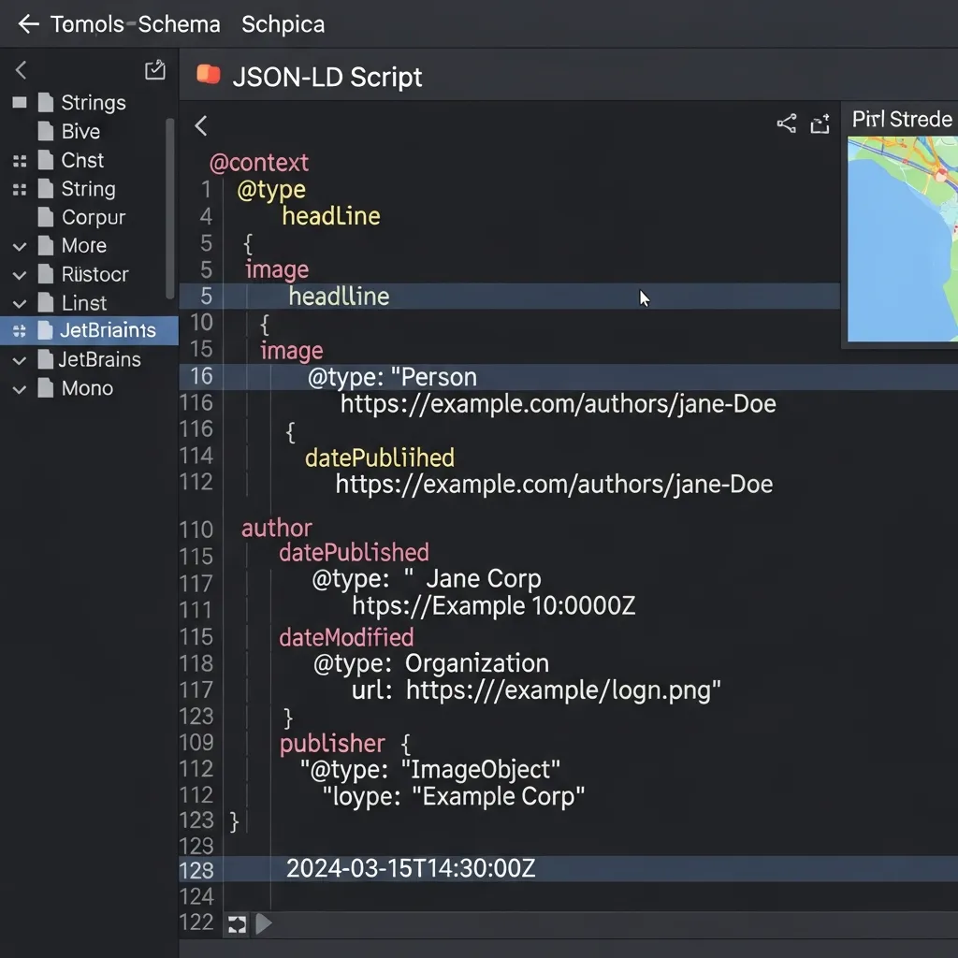Click the map preview thumbnail
The width and height of the screenshot is (958, 958).
click(902, 239)
